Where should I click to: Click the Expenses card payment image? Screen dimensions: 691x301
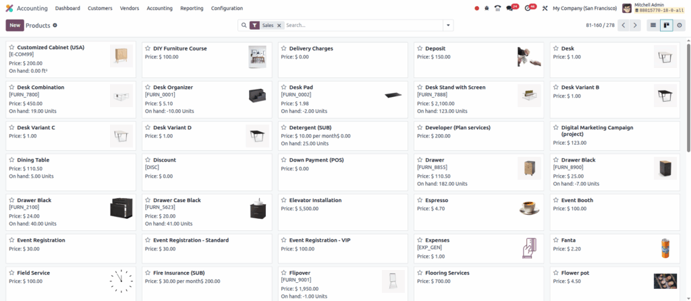(529, 248)
